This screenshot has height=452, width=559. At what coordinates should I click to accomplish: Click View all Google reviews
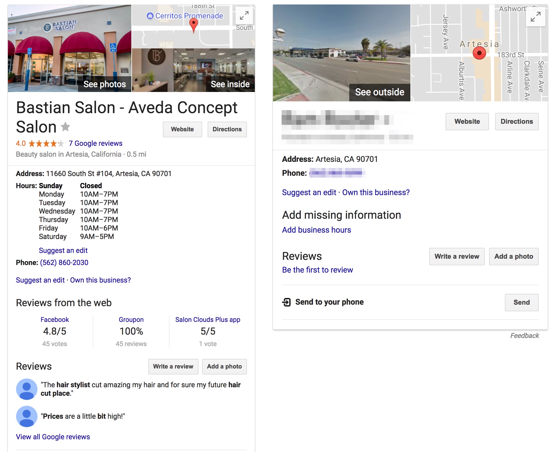point(53,437)
